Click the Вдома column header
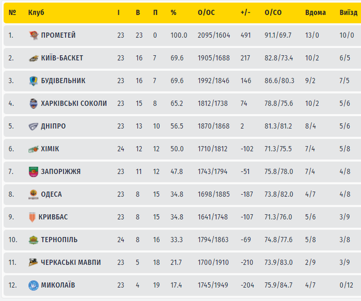This screenshot has width=361, height=301. pyautogui.click(x=315, y=13)
